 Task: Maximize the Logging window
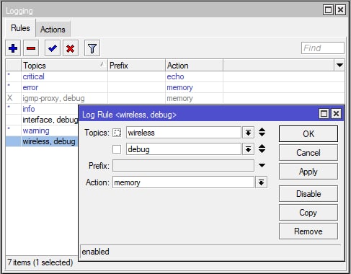click(x=328, y=10)
